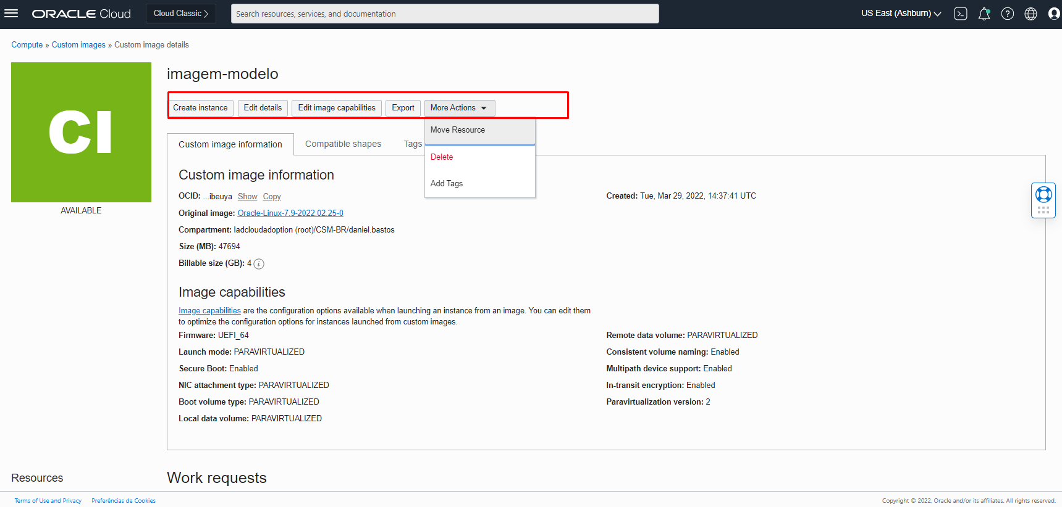Navigate to the Compute breadcrumb
Image resolution: width=1062 pixels, height=507 pixels.
(x=27, y=45)
